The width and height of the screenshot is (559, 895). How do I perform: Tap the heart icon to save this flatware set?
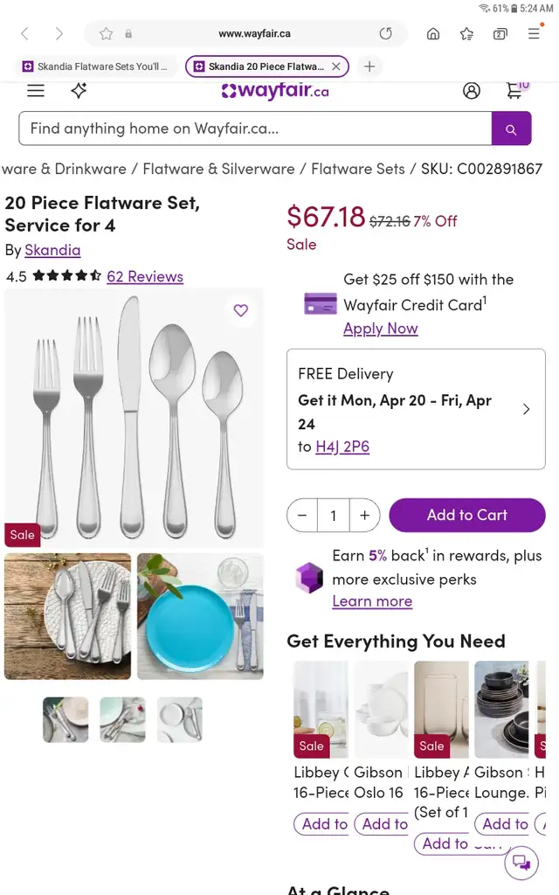pos(240,310)
